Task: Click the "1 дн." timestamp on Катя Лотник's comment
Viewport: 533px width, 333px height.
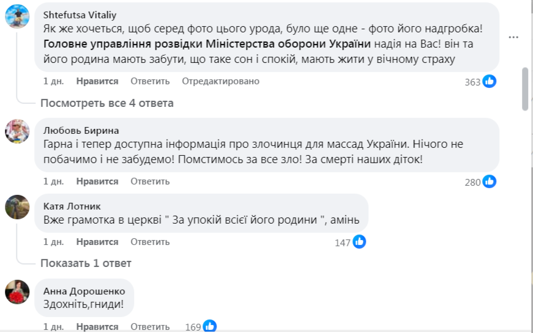Action: tap(53, 242)
